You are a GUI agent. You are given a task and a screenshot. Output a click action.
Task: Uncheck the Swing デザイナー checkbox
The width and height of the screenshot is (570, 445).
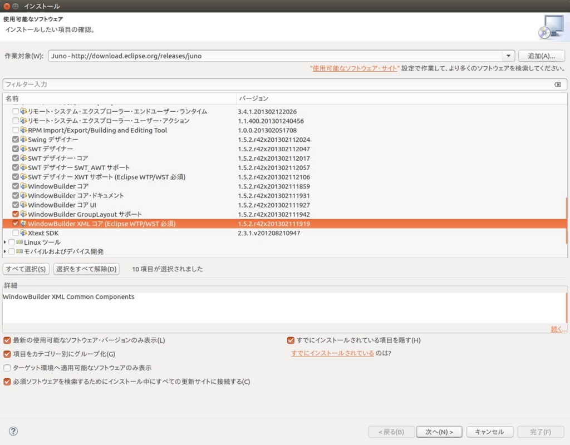click(15, 139)
